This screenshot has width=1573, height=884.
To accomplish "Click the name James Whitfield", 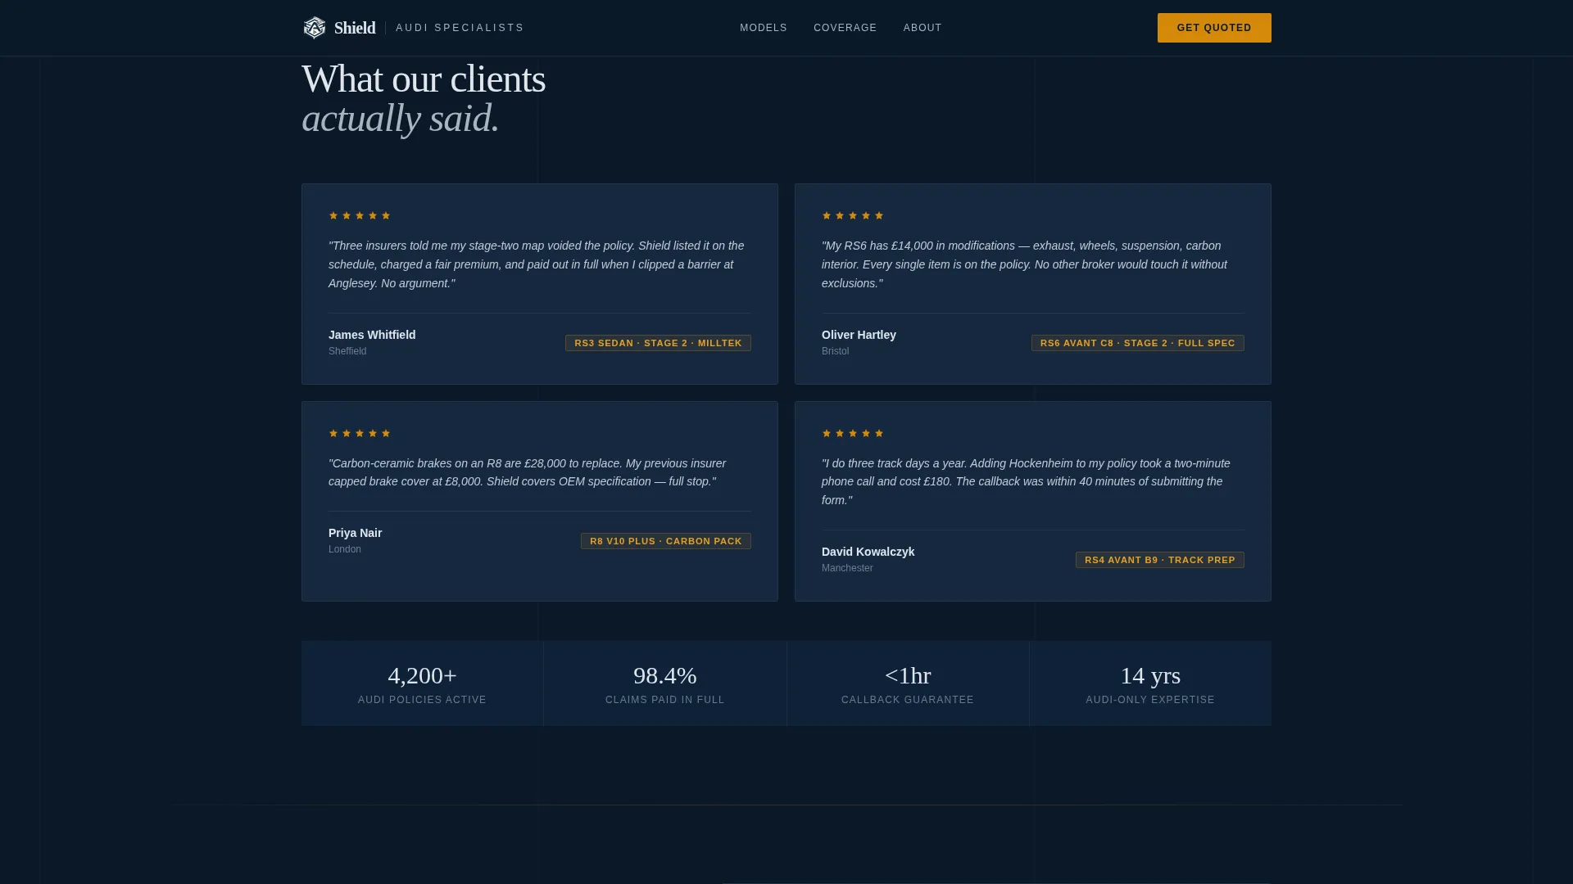I will point(372,335).
